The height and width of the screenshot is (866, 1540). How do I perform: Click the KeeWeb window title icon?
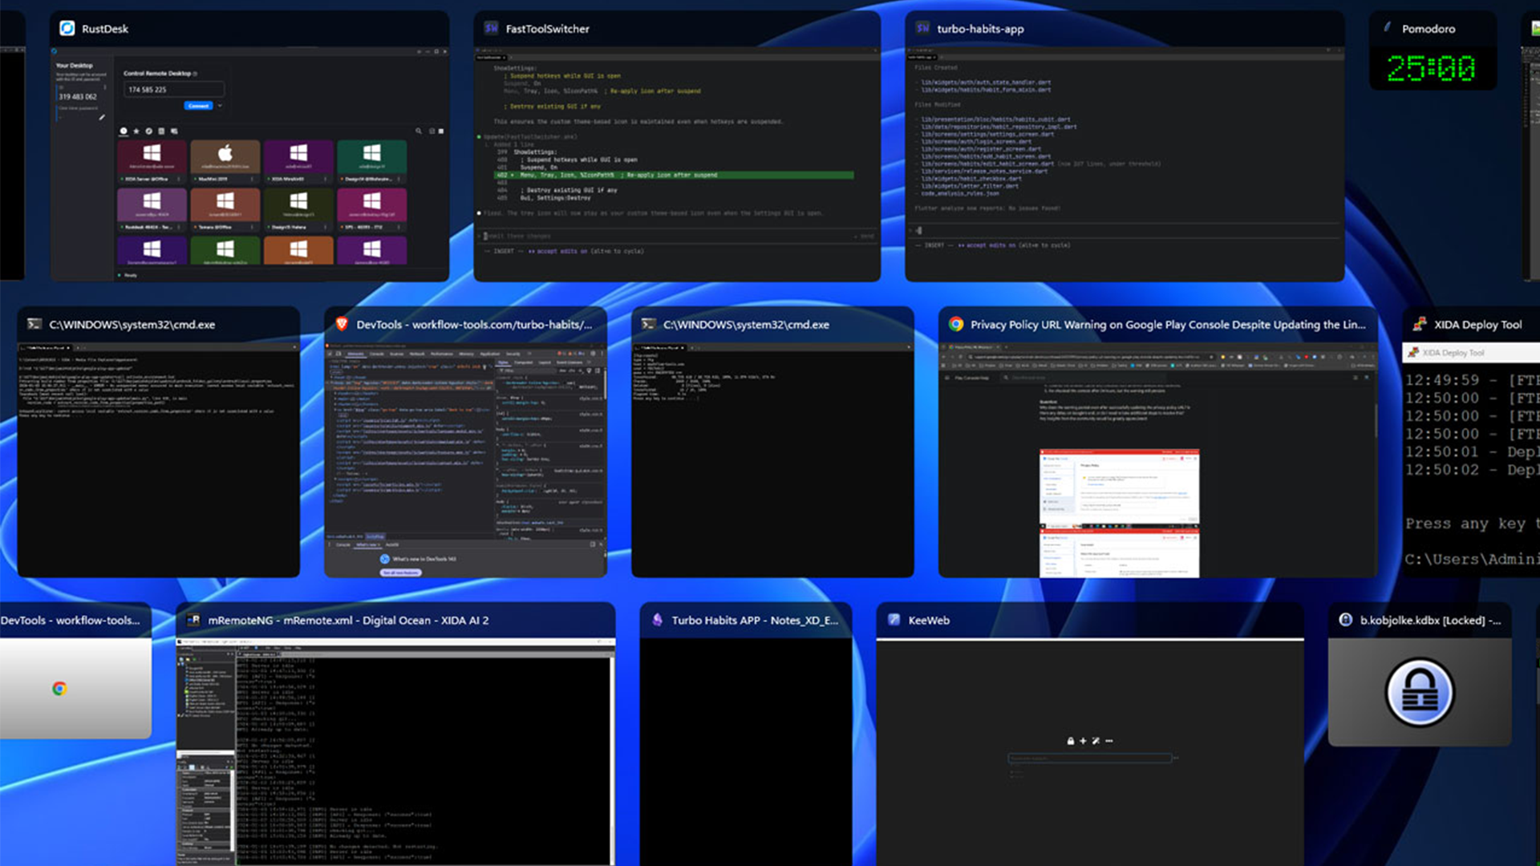point(894,620)
